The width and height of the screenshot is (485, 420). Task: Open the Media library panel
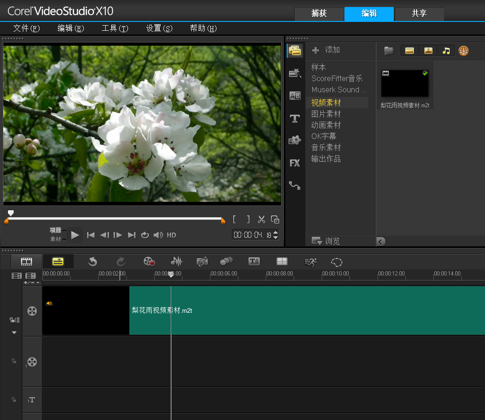(295, 50)
